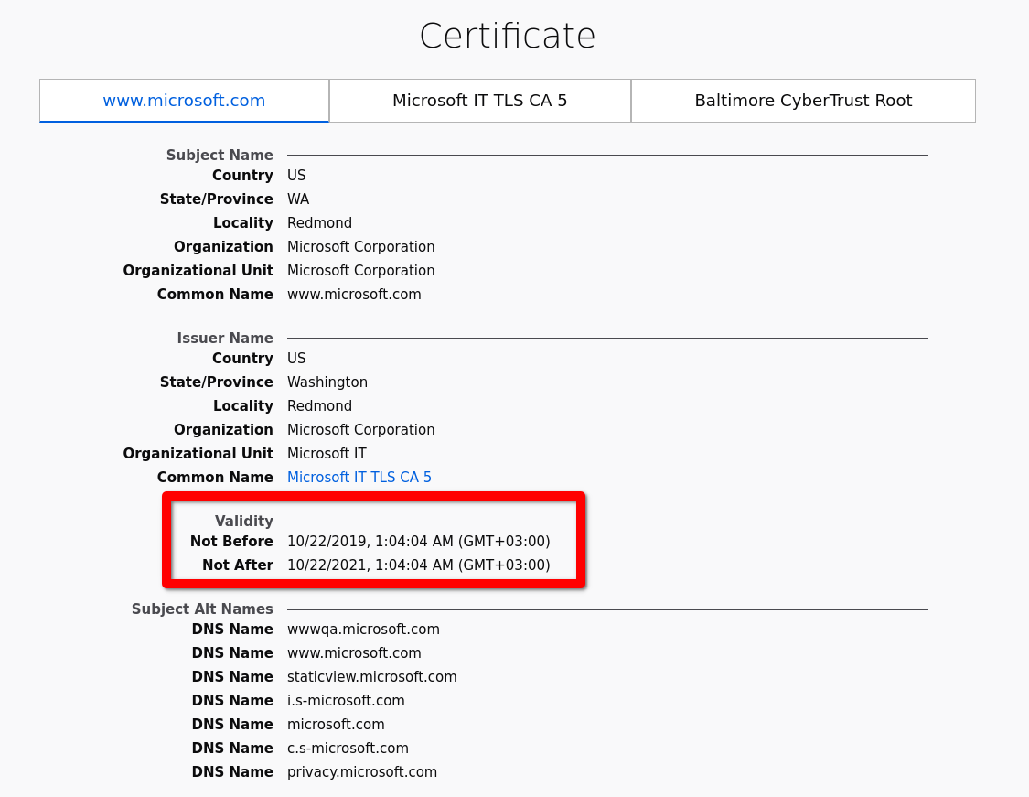Image resolution: width=1029 pixels, height=797 pixels.
Task: Click the Validity section heading
Action: pyautogui.click(x=244, y=522)
